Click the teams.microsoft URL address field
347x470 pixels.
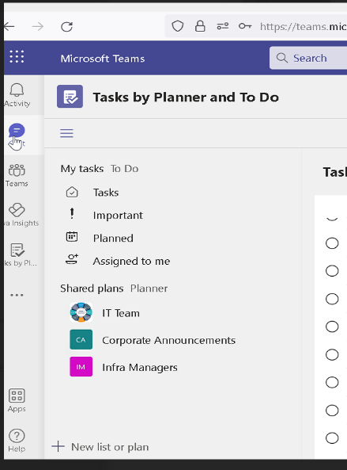[x=303, y=27]
